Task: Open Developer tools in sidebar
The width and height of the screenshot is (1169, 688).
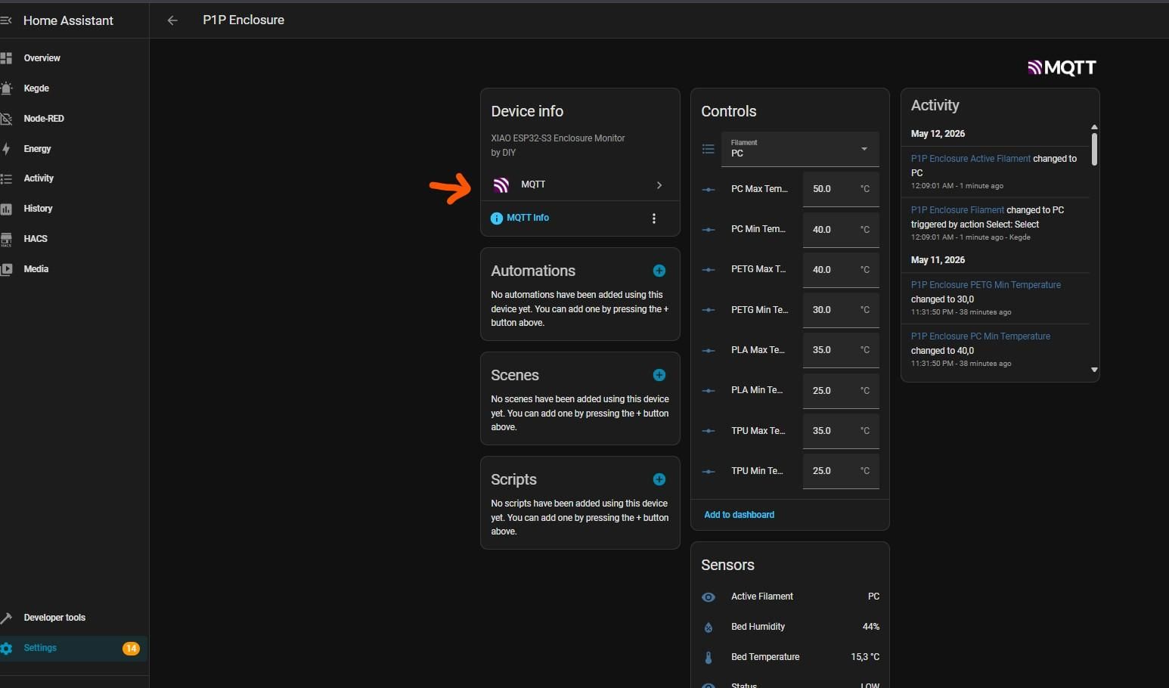Action: tap(74, 618)
